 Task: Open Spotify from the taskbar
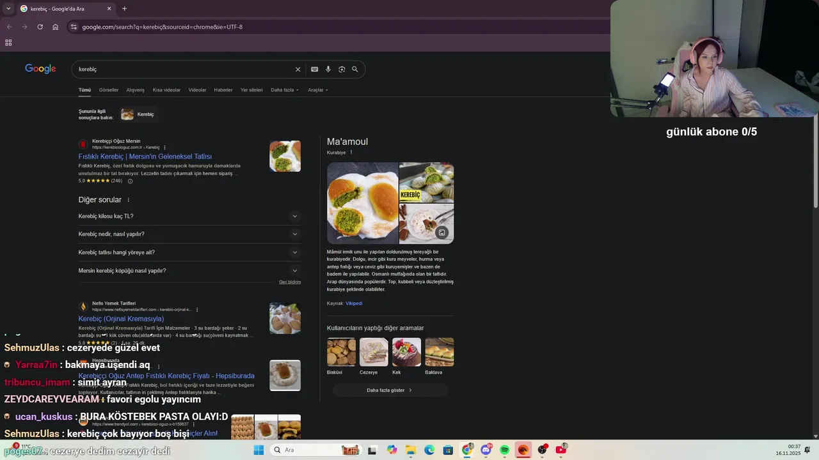coord(504,450)
